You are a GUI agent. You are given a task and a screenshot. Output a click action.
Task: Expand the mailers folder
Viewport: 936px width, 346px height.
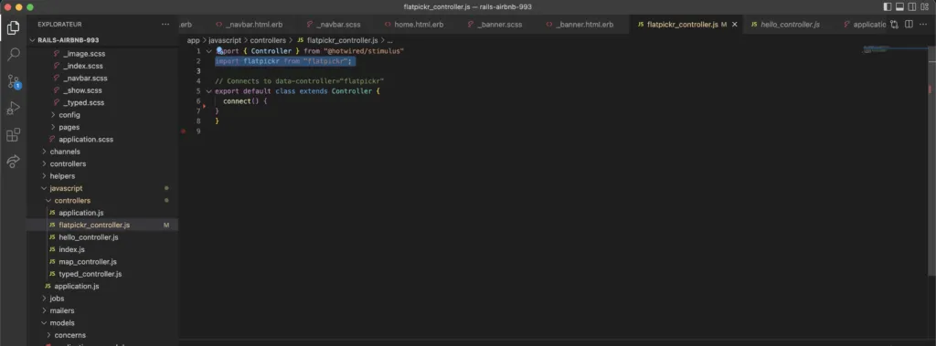click(61, 310)
